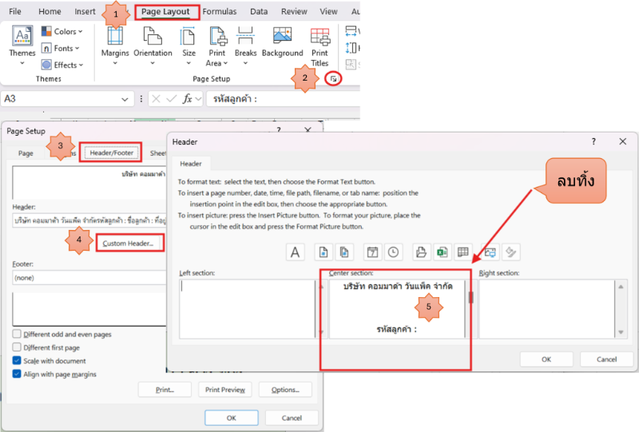Image resolution: width=639 pixels, height=432 pixels.
Task: Insert file path into the header
Action: (x=421, y=252)
